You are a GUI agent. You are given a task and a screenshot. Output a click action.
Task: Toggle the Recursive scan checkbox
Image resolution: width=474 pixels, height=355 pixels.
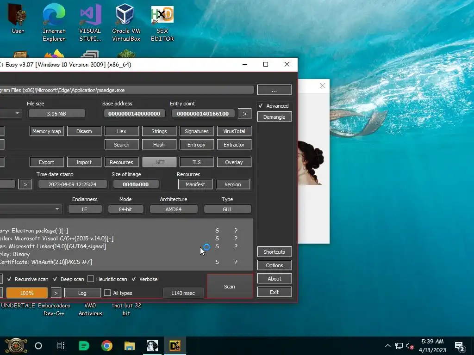pyautogui.click(x=9, y=279)
